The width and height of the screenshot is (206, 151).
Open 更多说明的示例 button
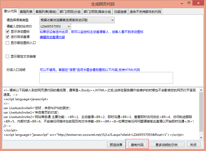click(166, 145)
